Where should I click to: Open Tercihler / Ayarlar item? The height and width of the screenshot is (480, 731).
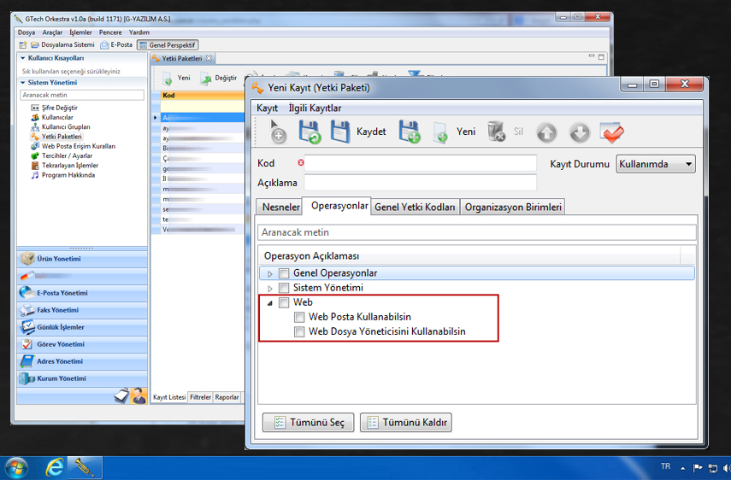coord(62,156)
